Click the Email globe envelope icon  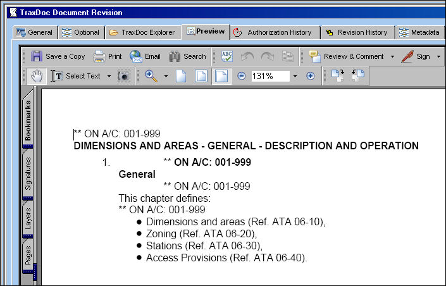[135, 56]
